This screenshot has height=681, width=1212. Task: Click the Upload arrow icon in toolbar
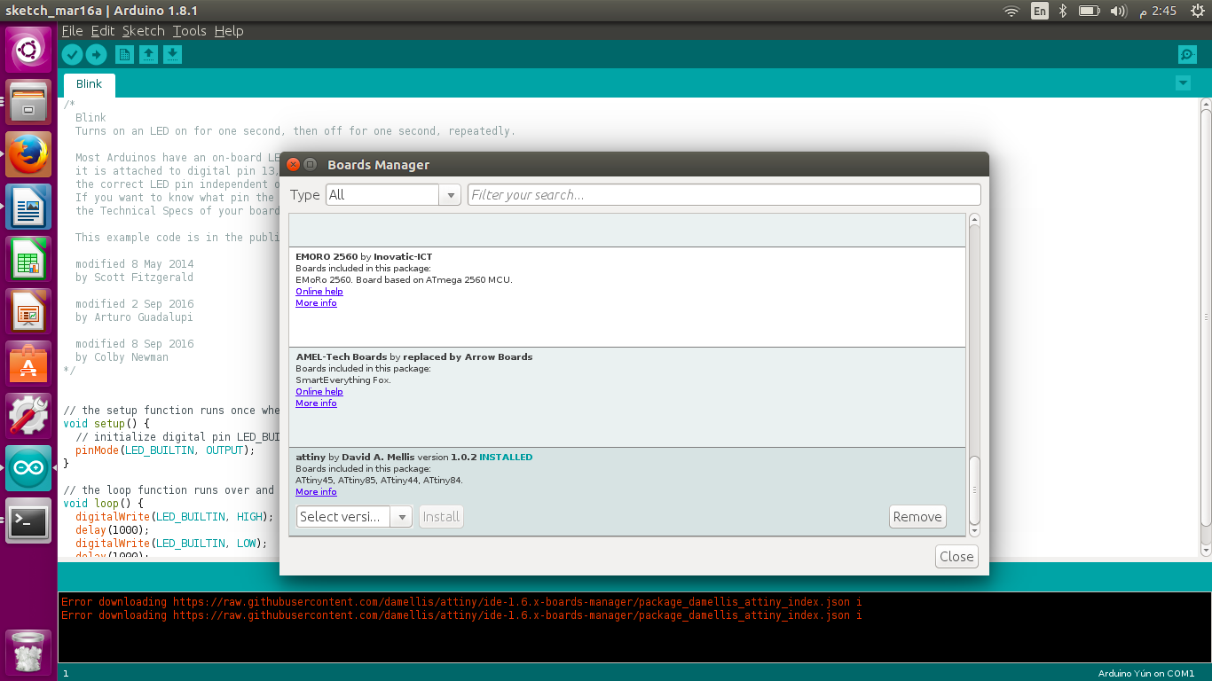click(x=96, y=55)
